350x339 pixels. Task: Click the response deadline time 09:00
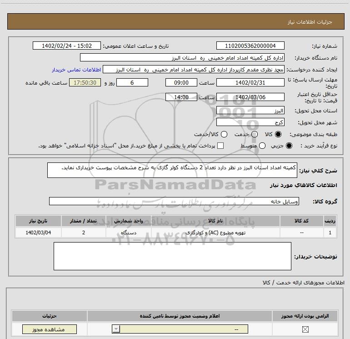181,82
